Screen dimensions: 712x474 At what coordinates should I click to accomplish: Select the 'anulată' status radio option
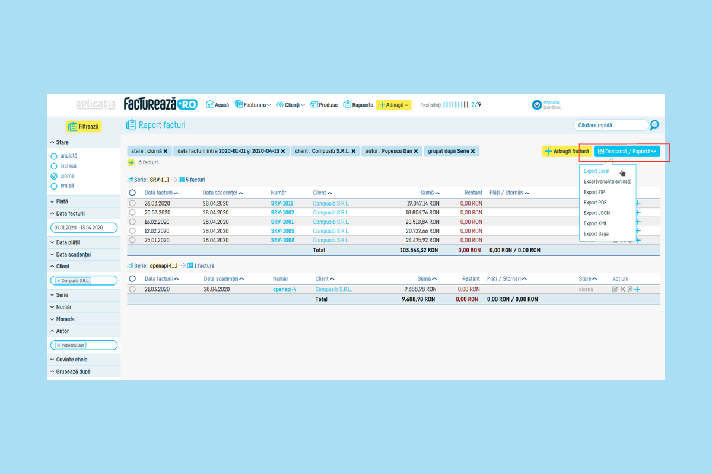[x=54, y=156]
